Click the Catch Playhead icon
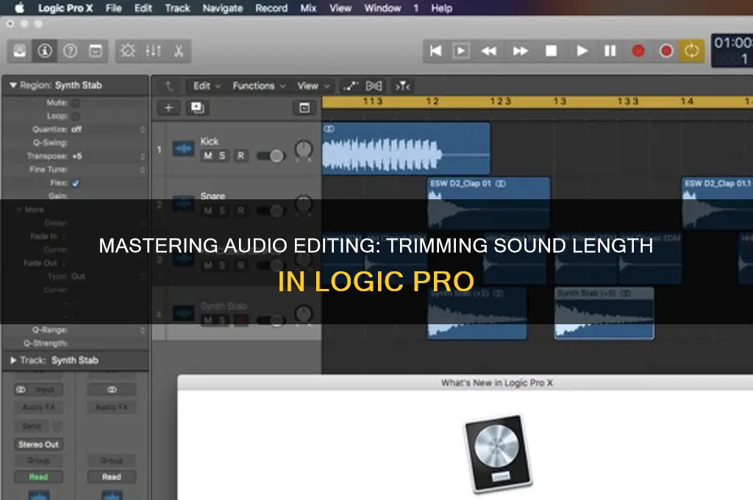Image resolution: width=753 pixels, height=500 pixels. click(x=403, y=86)
